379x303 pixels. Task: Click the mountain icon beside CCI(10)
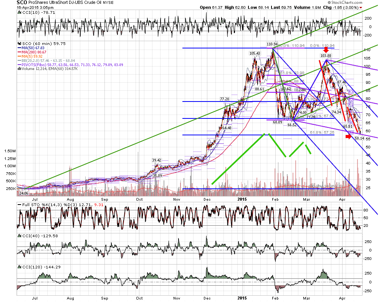click(19, 13)
